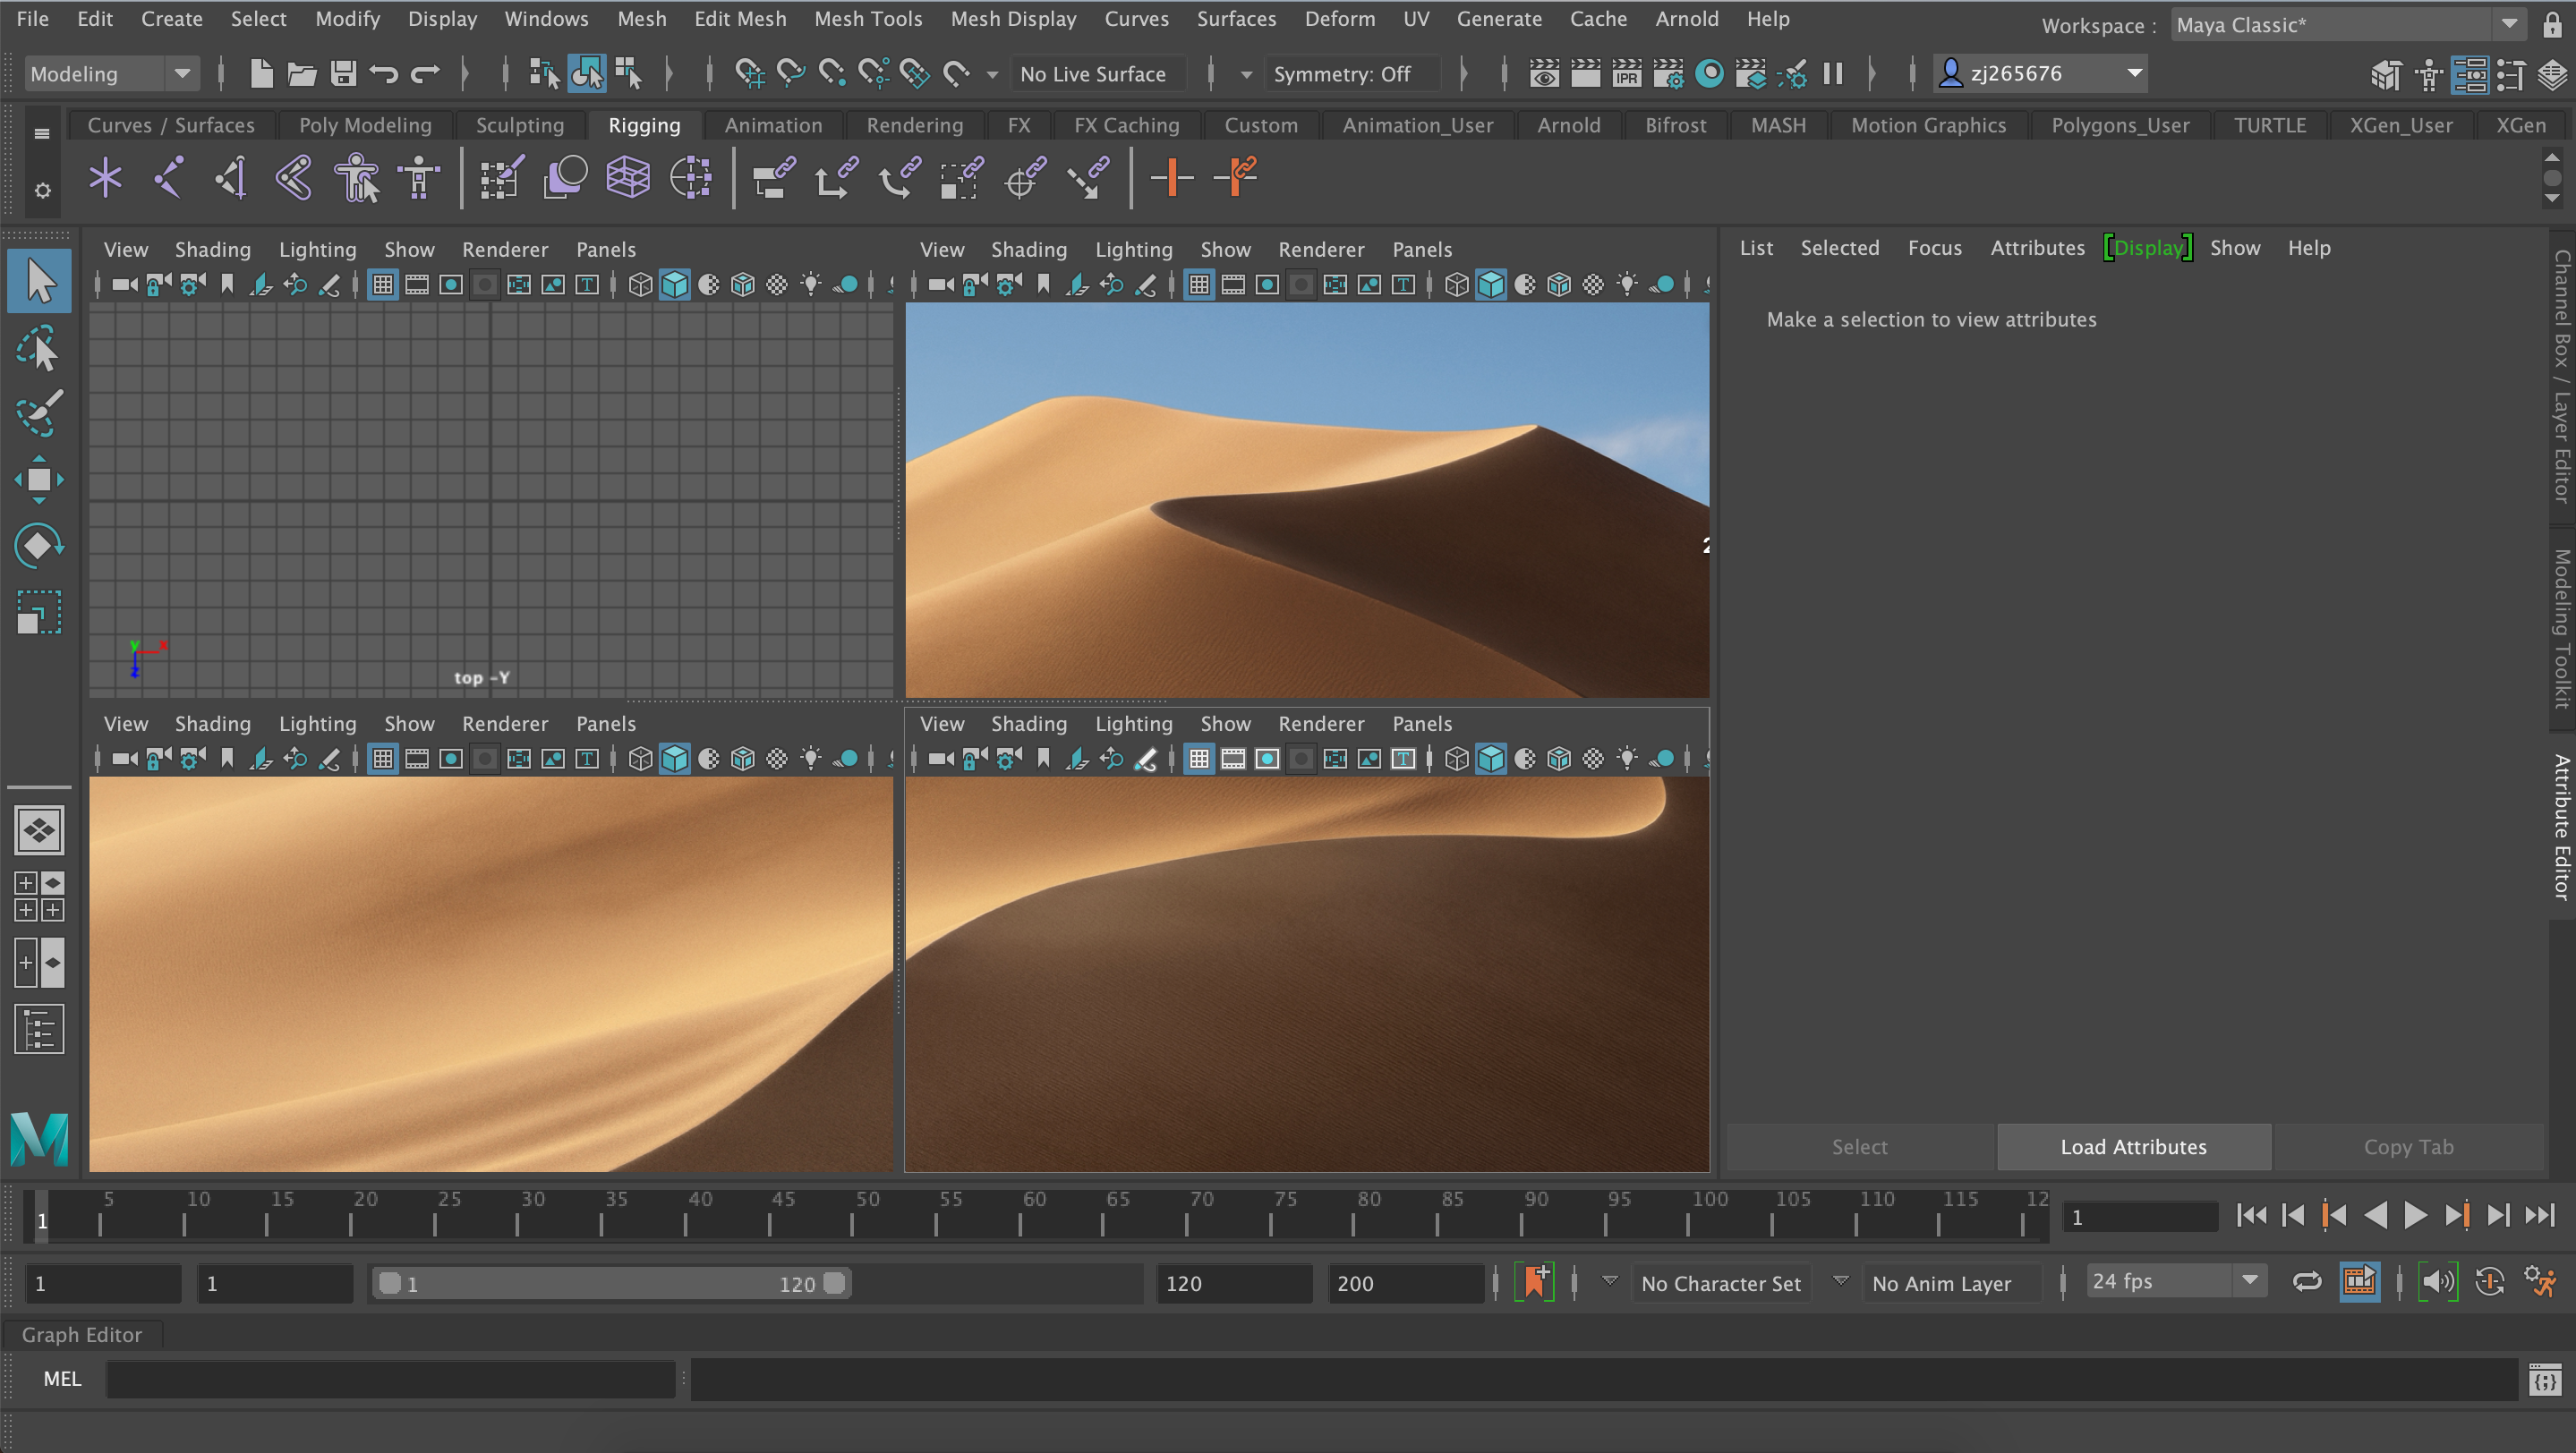The height and width of the screenshot is (1453, 2576).
Task: Select the Move tool in toolbox
Action: pos(38,480)
